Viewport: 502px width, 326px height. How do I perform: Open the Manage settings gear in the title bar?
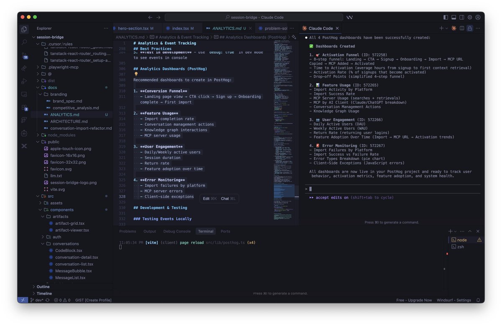[470, 17]
